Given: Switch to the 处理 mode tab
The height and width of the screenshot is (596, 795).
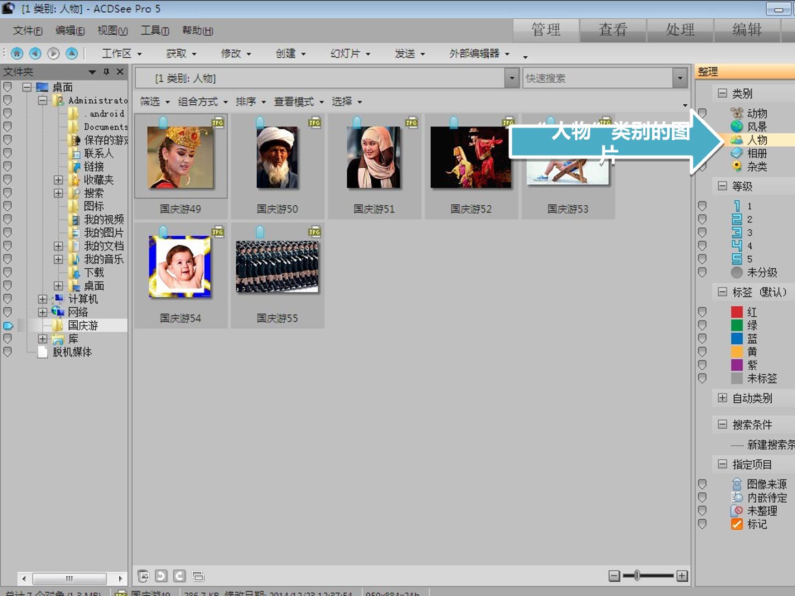Looking at the screenshot, I should point(680,30).
